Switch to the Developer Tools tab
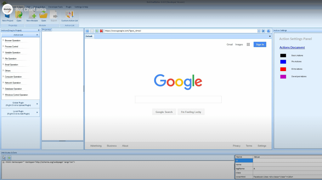The image size is (322, 180). click(55, 7)
